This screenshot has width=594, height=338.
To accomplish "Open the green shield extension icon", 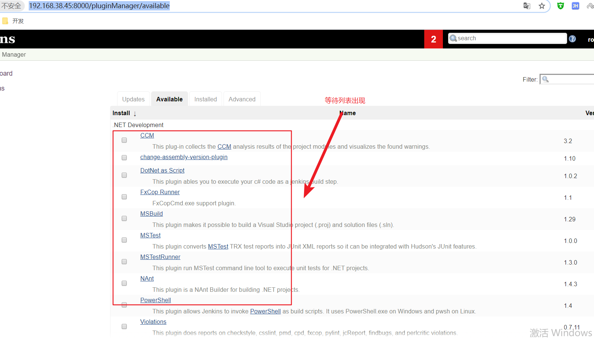I will click(x=560, y=6).
